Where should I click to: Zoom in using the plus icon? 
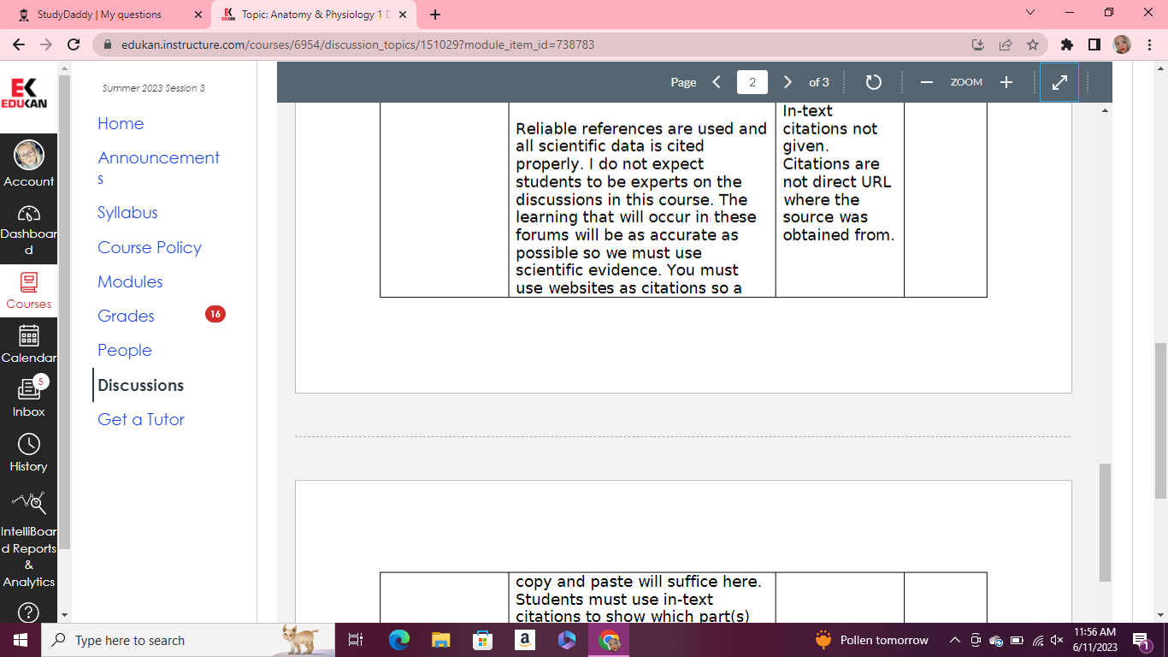[x=1006, y=82]
